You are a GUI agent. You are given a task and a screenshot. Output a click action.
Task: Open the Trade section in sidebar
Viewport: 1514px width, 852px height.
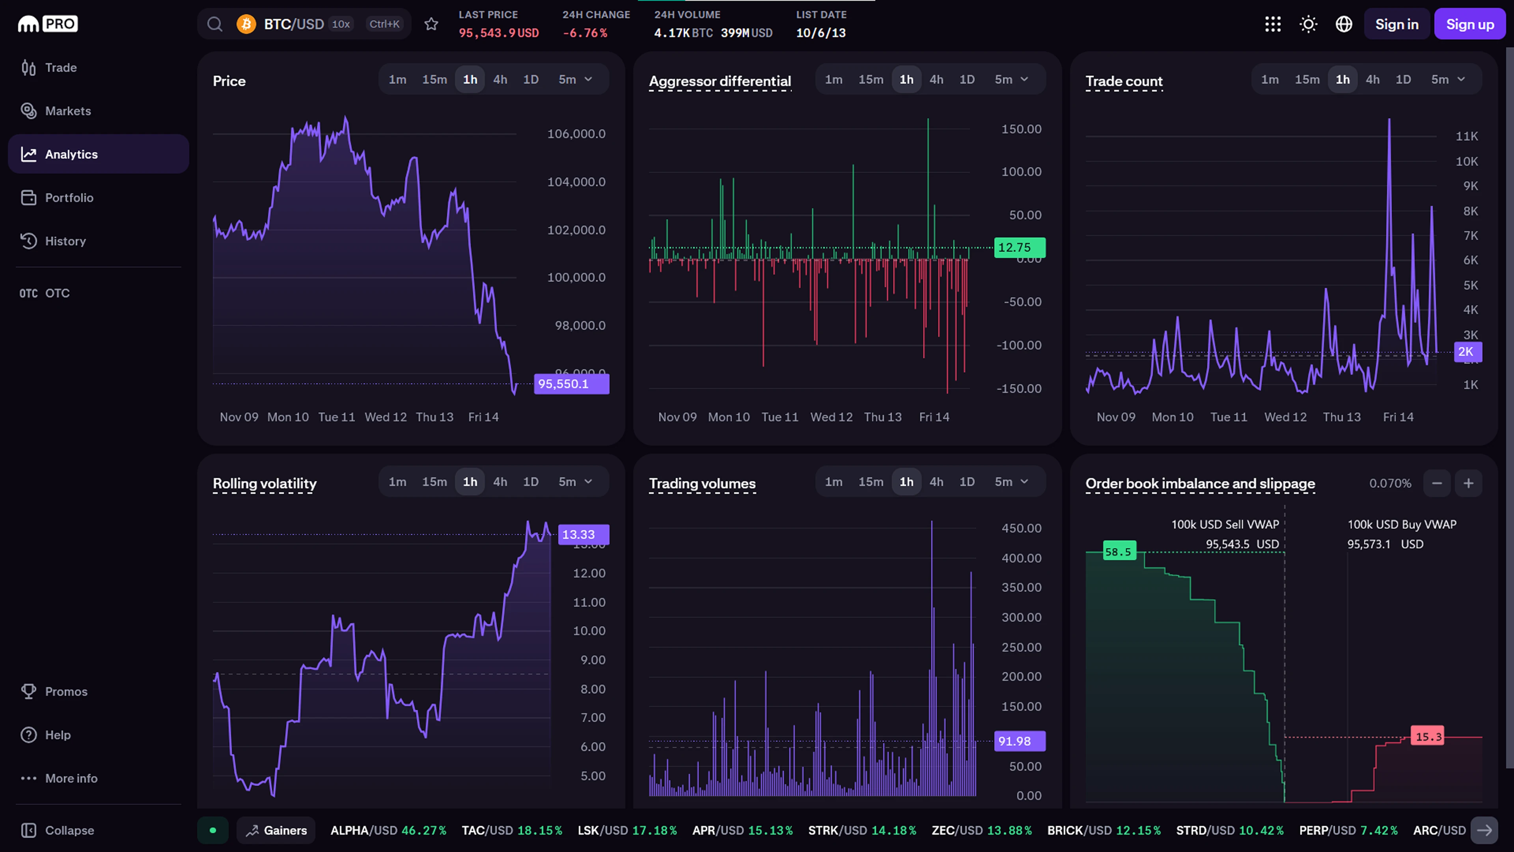pyautogui.click(x=61, y=67)
